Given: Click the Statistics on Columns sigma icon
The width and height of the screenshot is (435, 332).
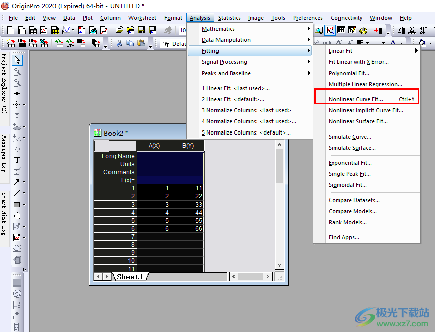Looking at the screenshot, I should coord(401,30).
